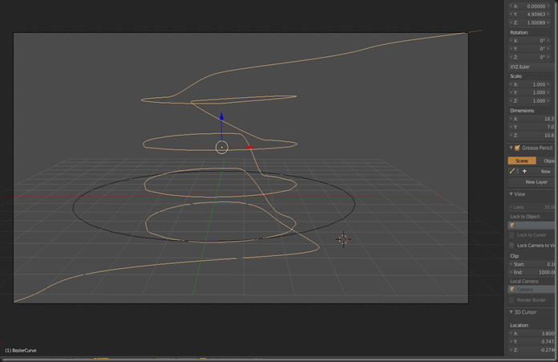The height and width of the screenshot is (362, 558).
Task: Click the plus icon next to New
Action: pos(524,172)
